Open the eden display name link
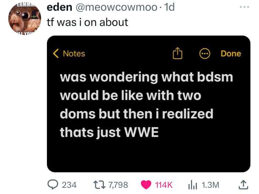 [x=59, y=7]
